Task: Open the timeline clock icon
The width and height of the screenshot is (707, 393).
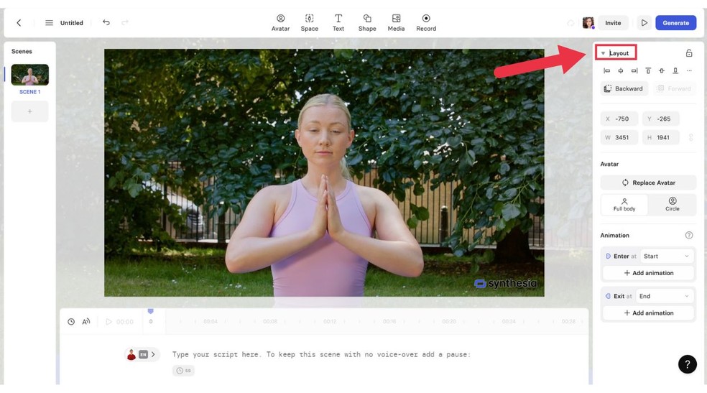Action: tap(71, 321)
